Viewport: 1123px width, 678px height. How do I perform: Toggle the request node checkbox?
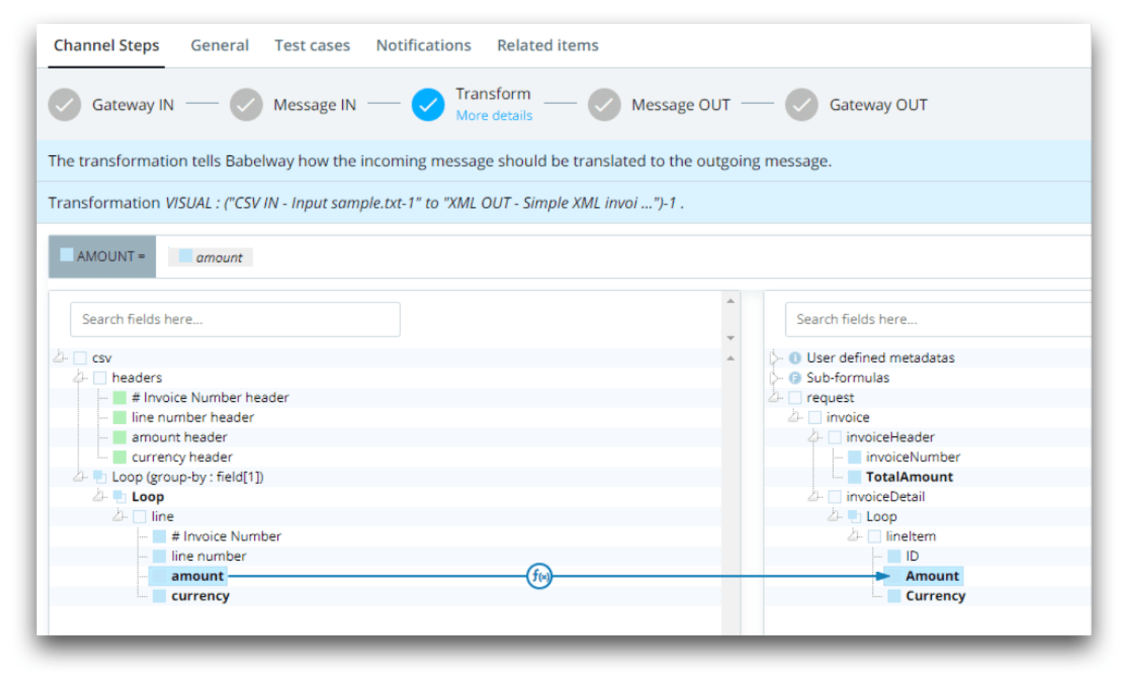pos(795,398)
